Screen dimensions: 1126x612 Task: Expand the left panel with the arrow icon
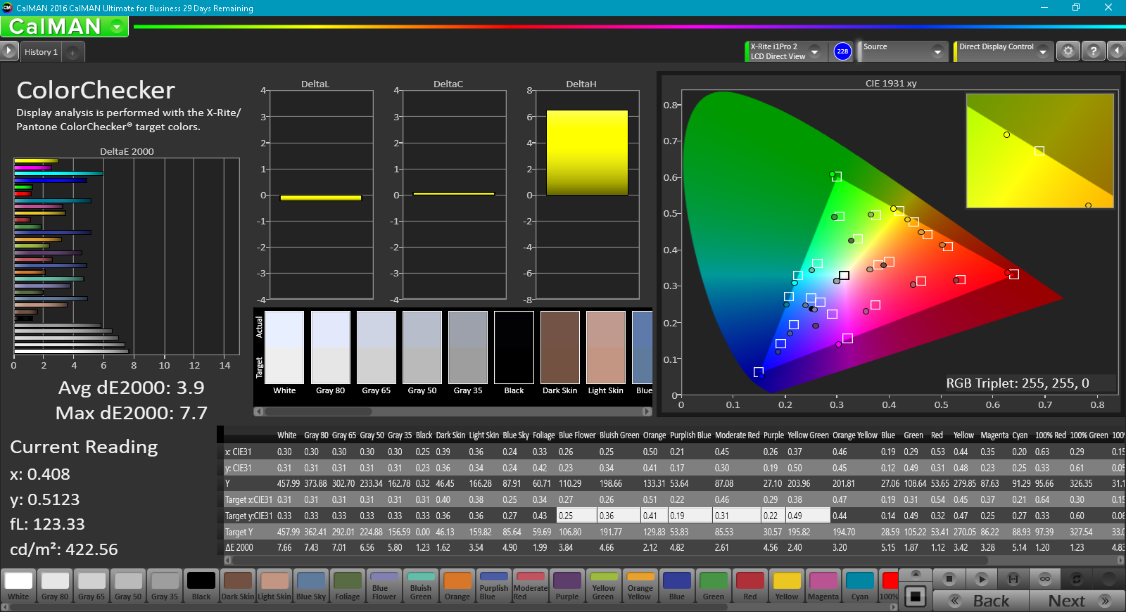click(x=8, y=51)
